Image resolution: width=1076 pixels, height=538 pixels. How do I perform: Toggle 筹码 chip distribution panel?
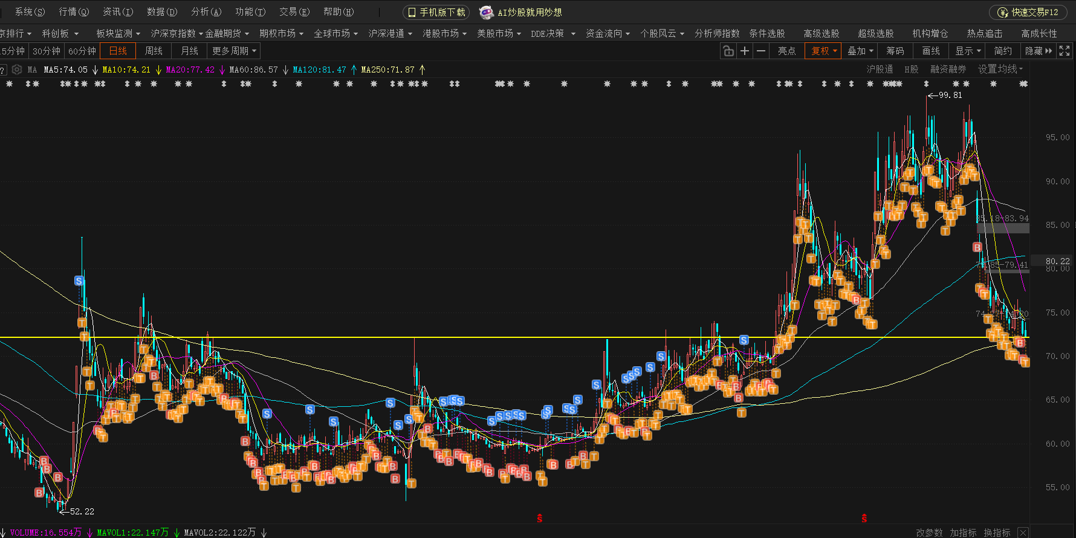click(895, 51)
